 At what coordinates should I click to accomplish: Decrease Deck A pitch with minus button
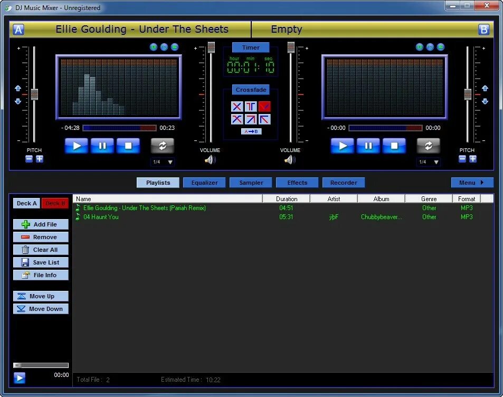(x=29, y=159)
